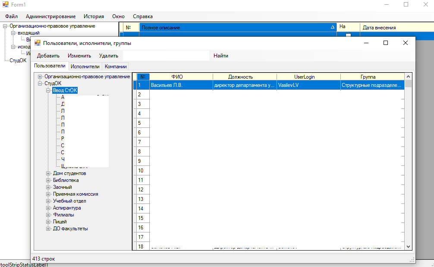Select Учебный отдел tree item
Image resolution: width=434 pixels, height=267 pixels.
(x=69, y=201)
